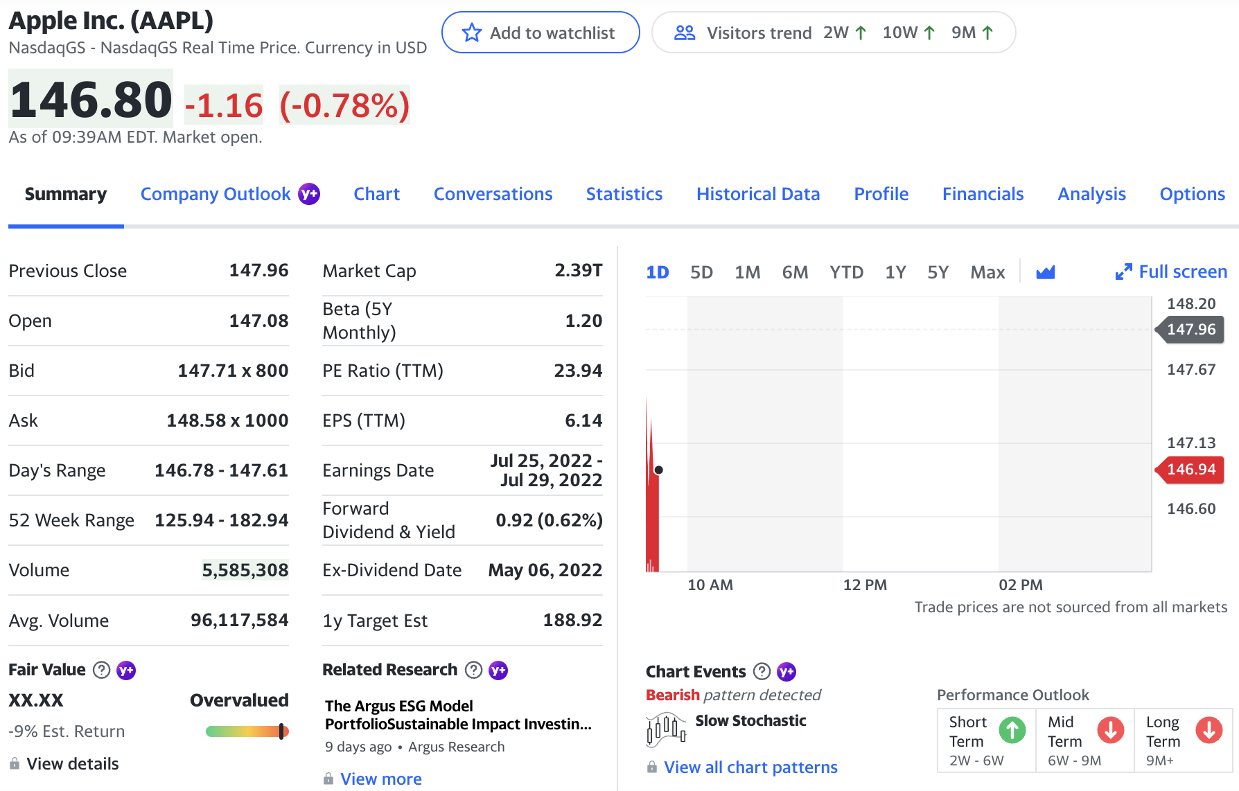Click the 1y Target Est value 188.92
The image size is (1239, 791).
point(573,620)
